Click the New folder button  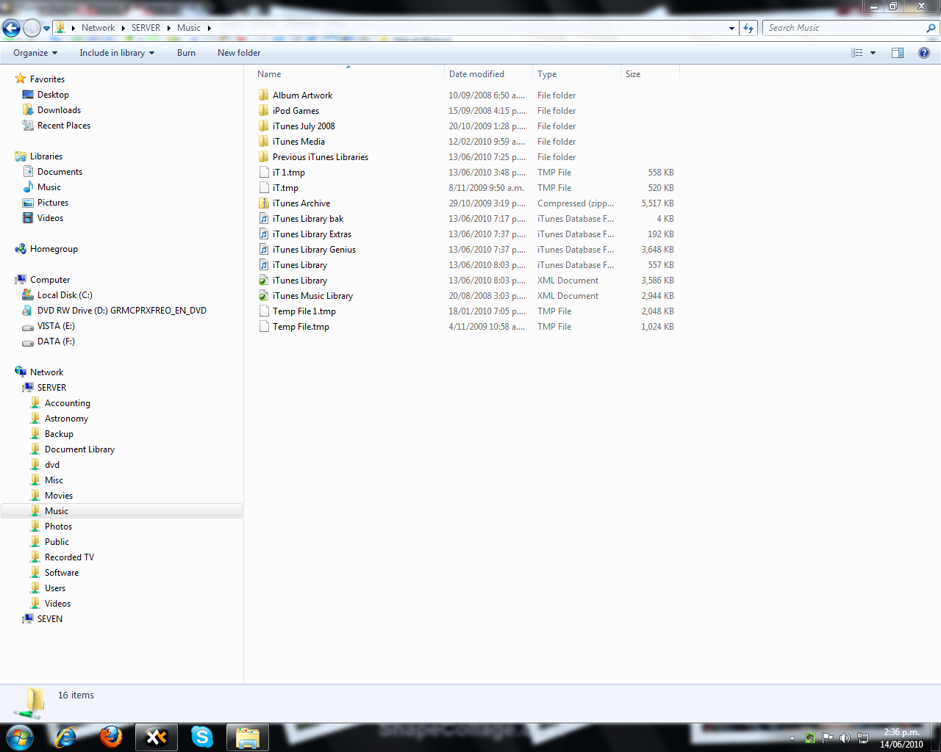pos(239,53)
